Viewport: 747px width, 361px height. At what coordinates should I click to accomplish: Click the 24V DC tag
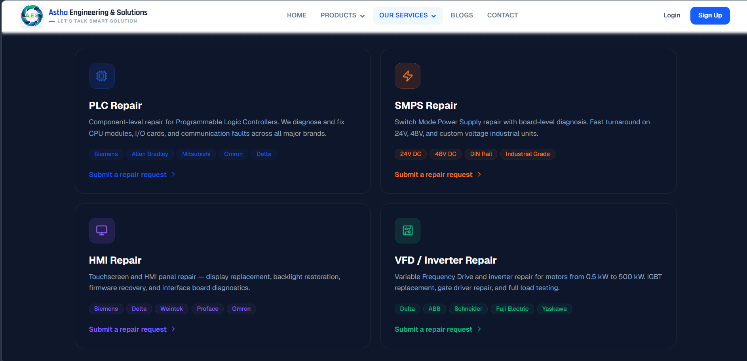click(x=411, y=154)
